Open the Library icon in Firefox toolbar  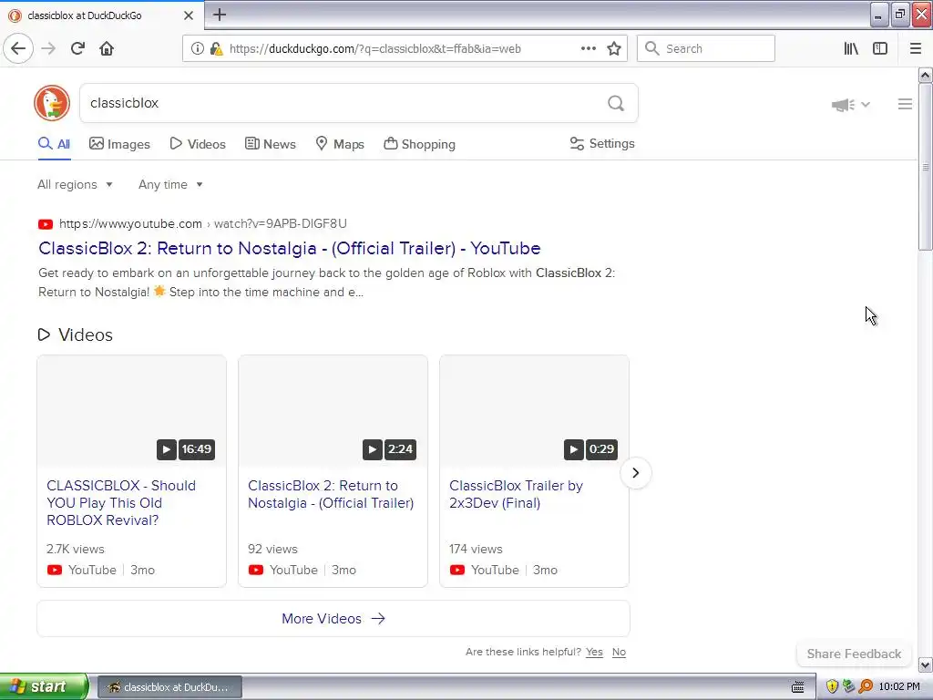coord(851,49)
